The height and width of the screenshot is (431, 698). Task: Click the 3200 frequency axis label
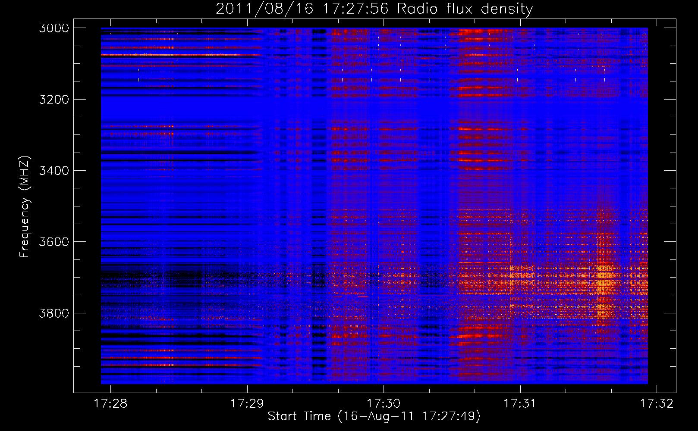click(x=54, y=100)
